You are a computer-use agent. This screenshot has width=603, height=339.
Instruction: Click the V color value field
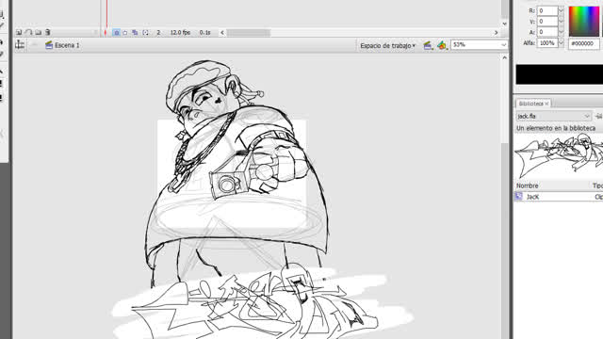(547, 22)
